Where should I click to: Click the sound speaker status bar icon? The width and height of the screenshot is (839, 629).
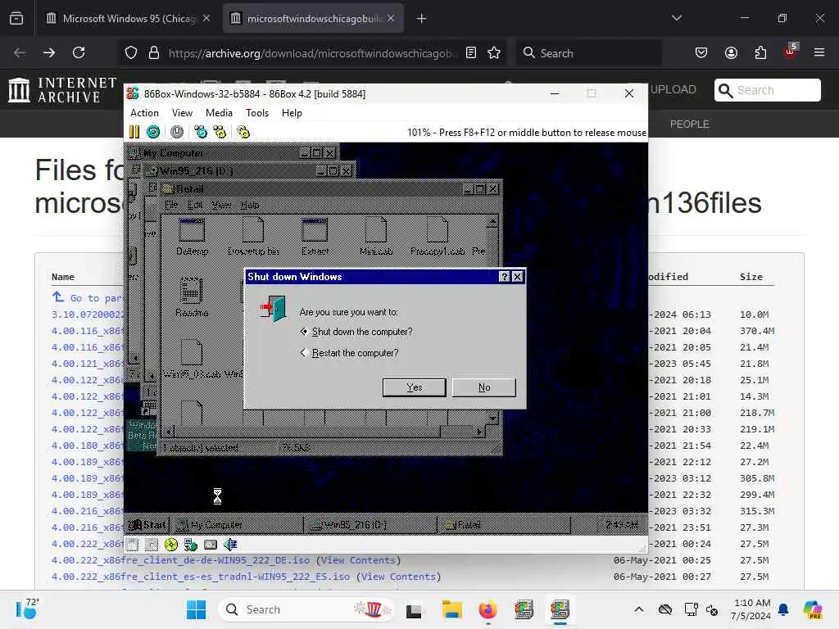230,545
